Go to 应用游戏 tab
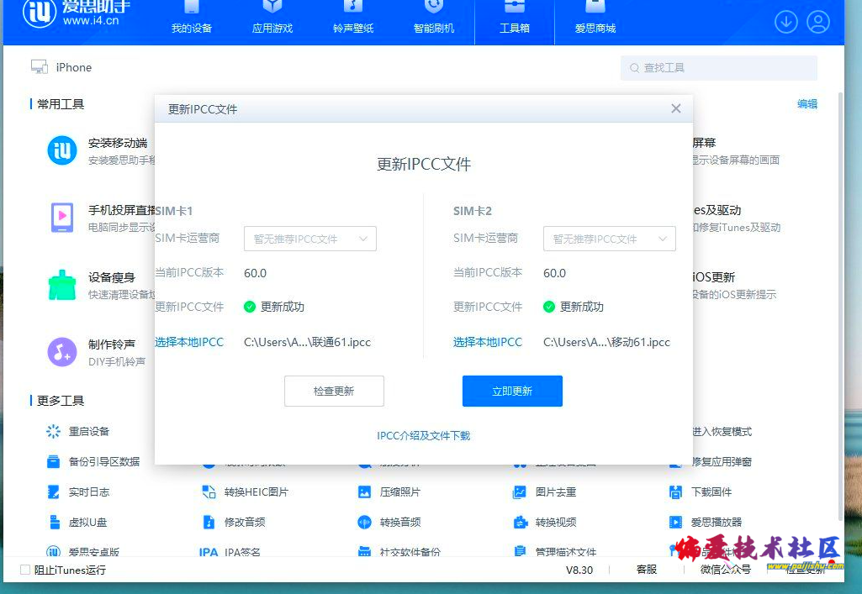The width and height of the screenshot is (862, 594). click(x=272, y=20)
